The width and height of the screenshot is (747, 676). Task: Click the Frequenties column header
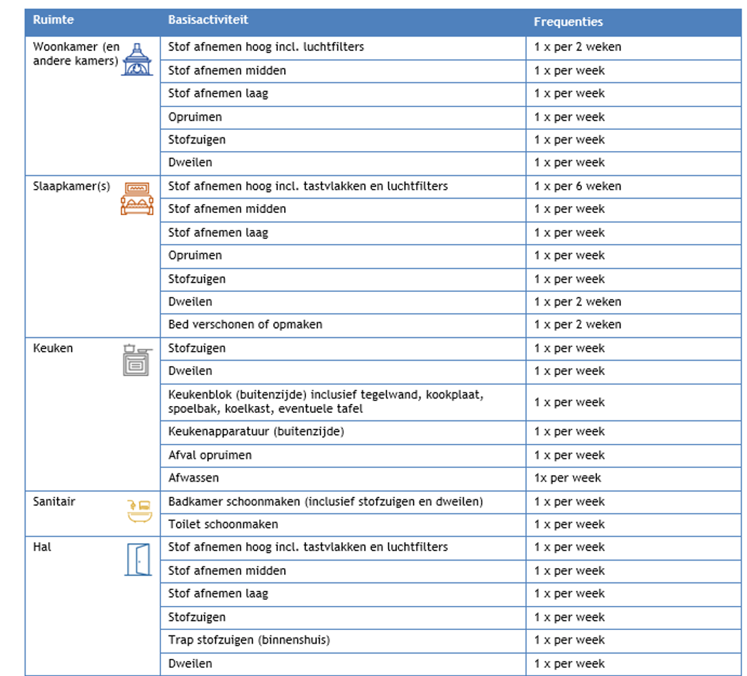568,22
